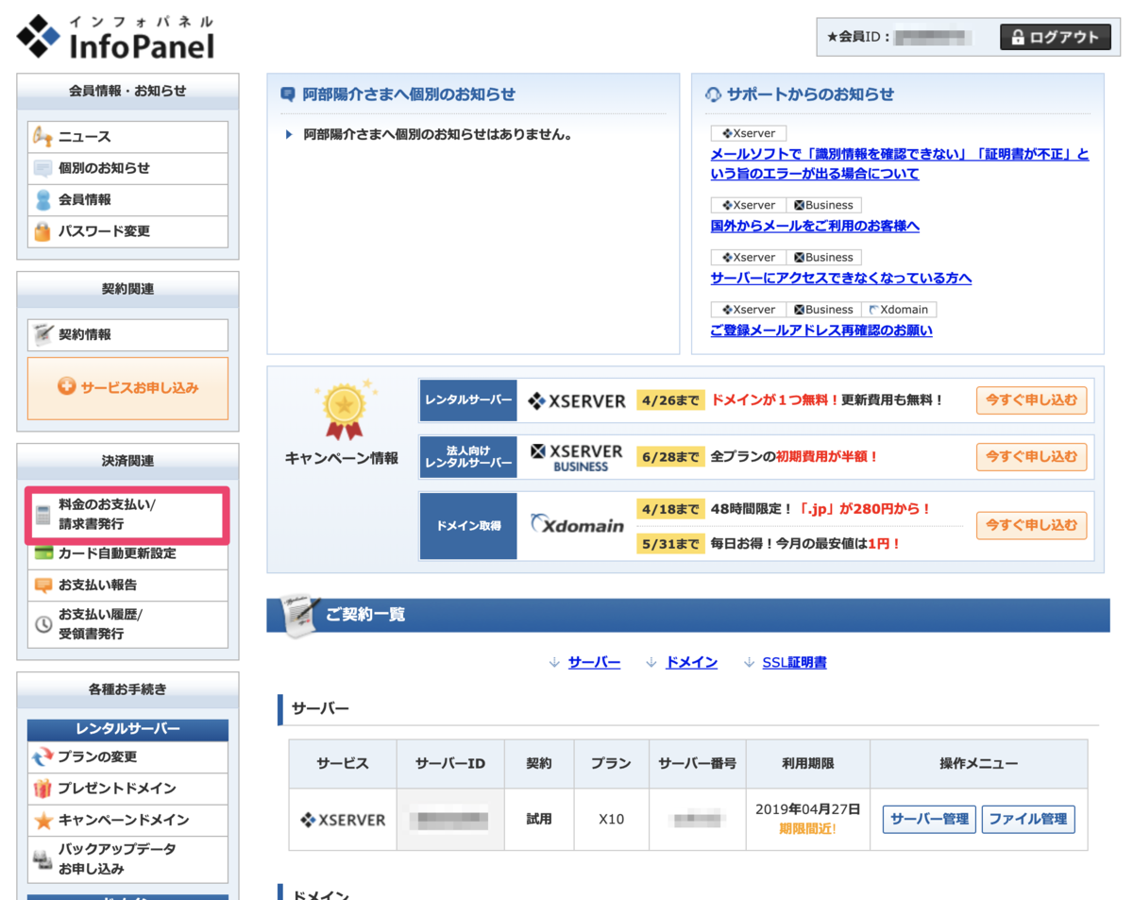The image size is (1133, 900).
Task: Click the disk icon beside バックアップデータ
Action: pos(42,859)
